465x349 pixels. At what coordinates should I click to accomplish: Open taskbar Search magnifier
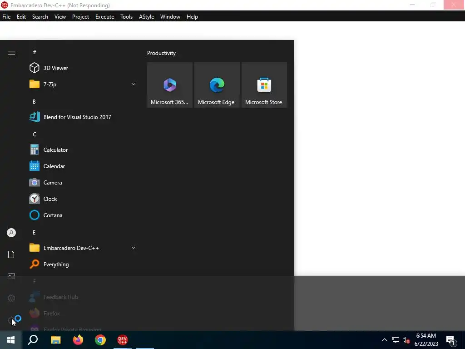[x=33, y=340]
